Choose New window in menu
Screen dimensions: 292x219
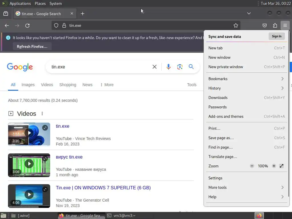tap(247, 57)
